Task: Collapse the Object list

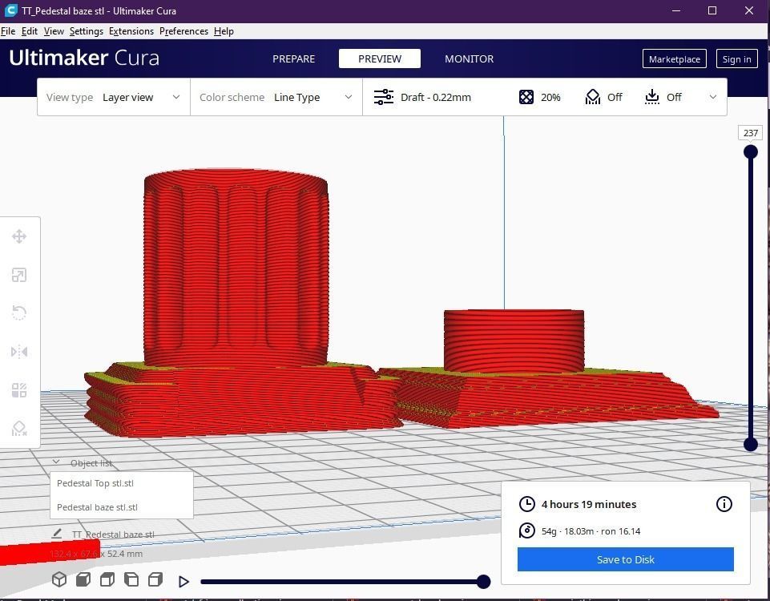Action: (56, 462)
